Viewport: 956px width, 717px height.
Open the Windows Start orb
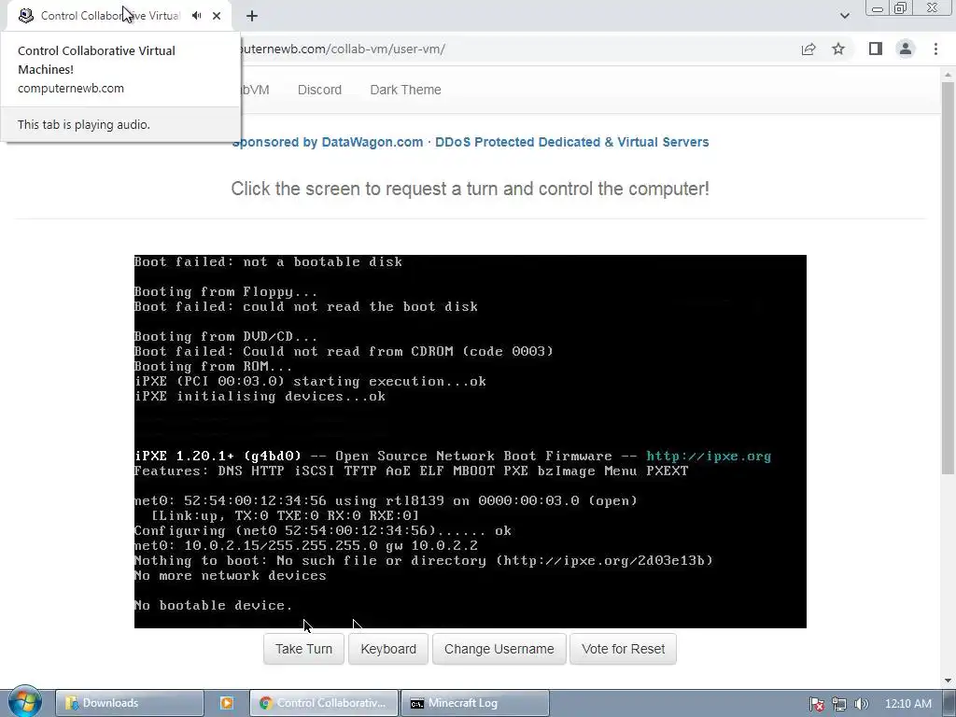pos(24,701)
